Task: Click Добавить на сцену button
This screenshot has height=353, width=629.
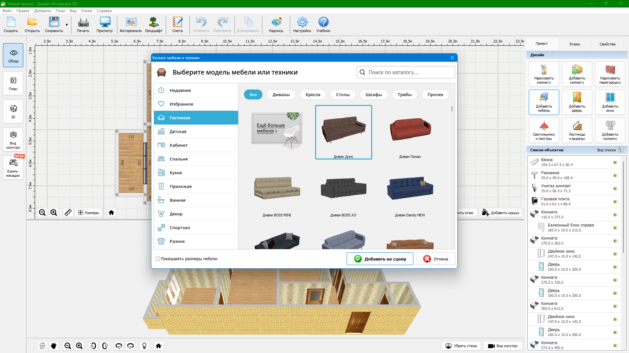Action: pos(380,259)
